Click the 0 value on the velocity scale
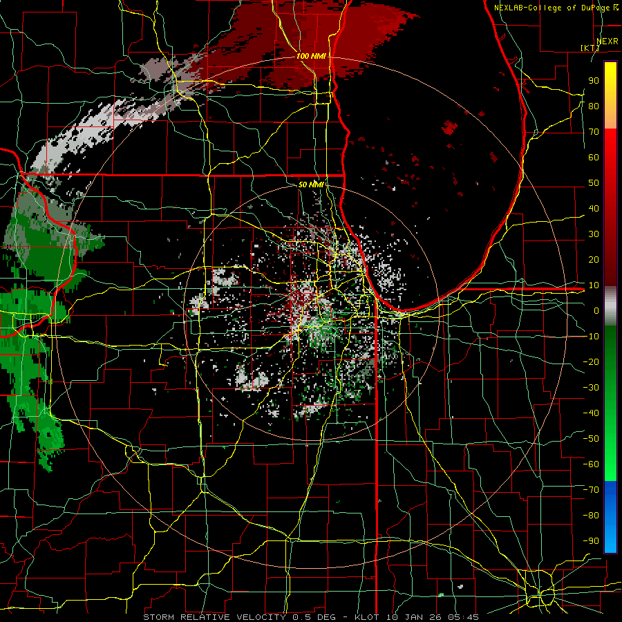This screenshot has height=622, width=622. 596,310
